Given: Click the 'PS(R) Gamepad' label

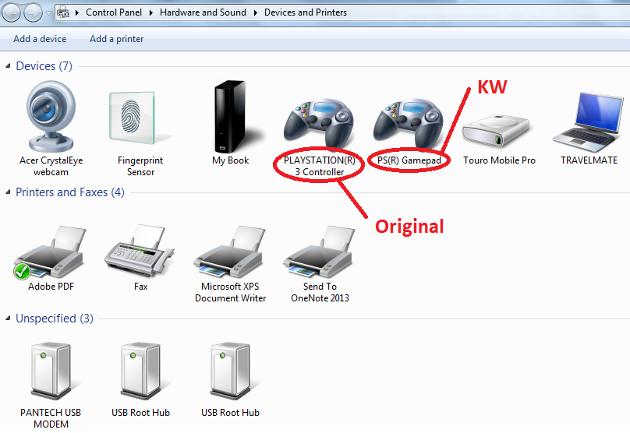Looking at the screenshot, I should tap(409, 160).
